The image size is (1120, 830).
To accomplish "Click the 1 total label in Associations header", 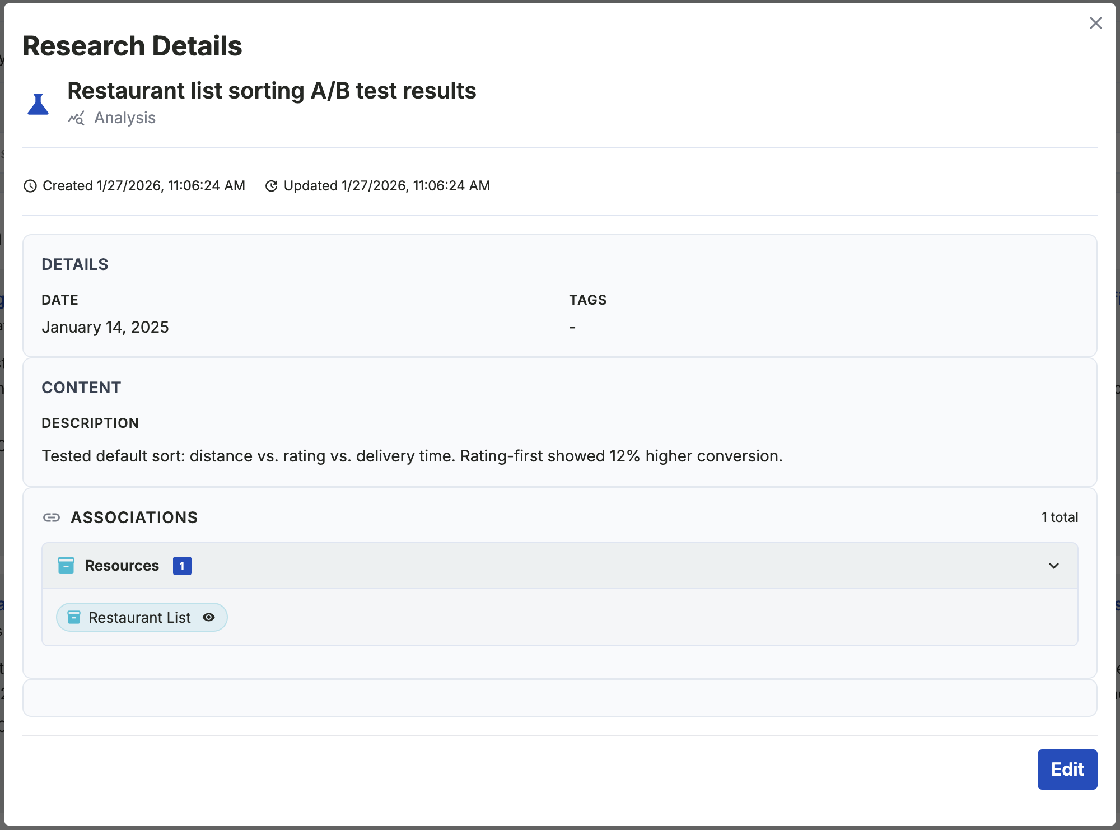I will [1060, 517].
